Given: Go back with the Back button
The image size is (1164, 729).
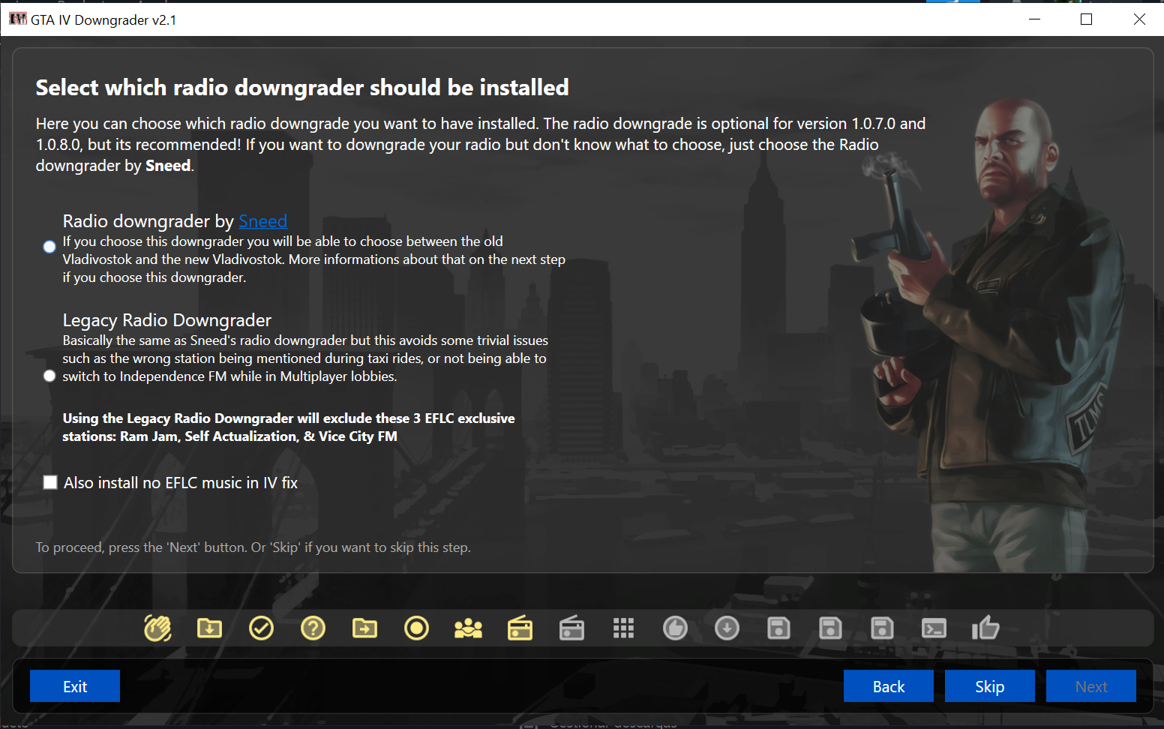Looking at the screenshot, I should (889, 686).
